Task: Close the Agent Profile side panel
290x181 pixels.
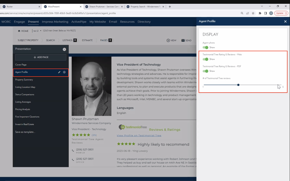Action: pyautogui.click(x=285, y=21)
